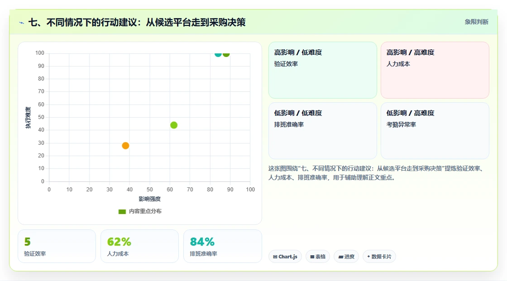Click the 影响强度 x-axis title
Image resolution: width=507 pixels, height=281 pixels.
click(x=150, y=199)
